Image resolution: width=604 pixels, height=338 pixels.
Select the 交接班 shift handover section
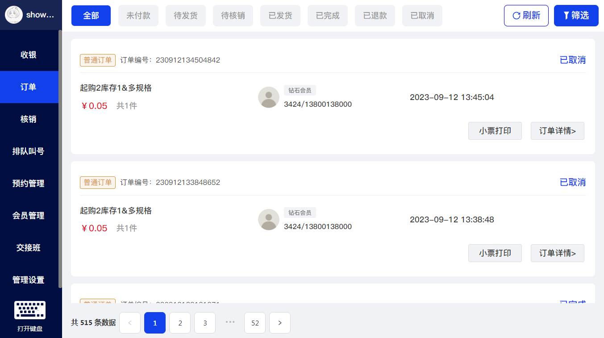point(29,247)
